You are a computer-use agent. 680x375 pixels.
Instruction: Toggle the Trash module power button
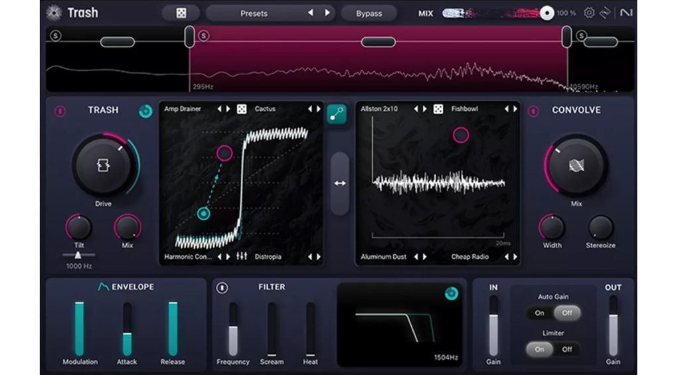point(60,112)
